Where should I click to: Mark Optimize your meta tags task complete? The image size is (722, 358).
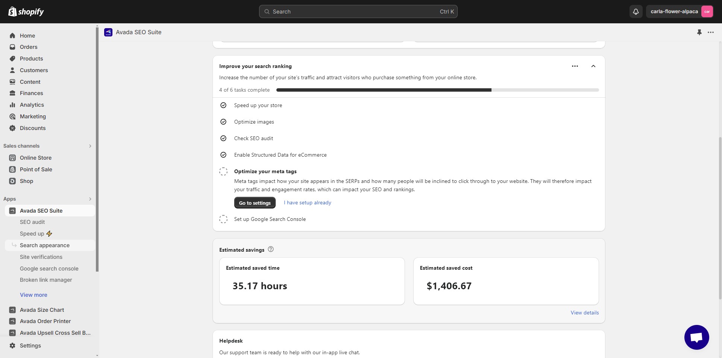coord(223,172)
